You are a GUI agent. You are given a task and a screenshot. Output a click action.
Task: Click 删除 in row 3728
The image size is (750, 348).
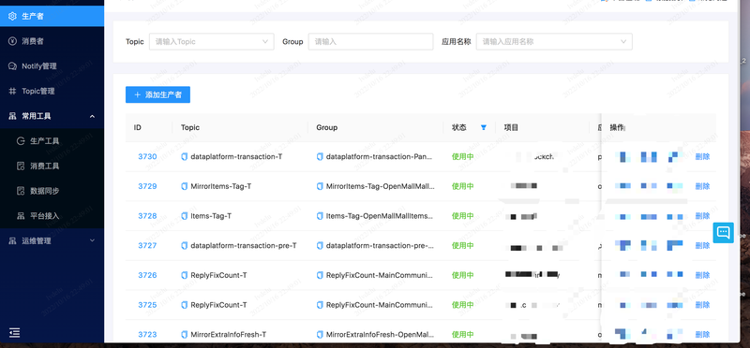click(702, 216)
